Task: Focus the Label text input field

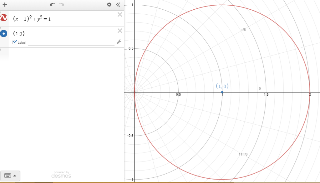Action: [x=71, y=43]
